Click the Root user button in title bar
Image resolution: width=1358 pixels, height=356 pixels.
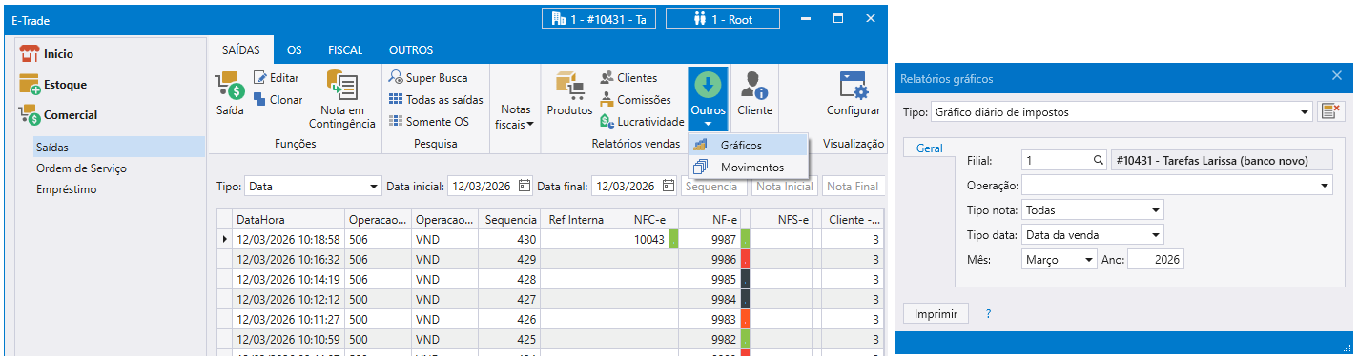723,19
